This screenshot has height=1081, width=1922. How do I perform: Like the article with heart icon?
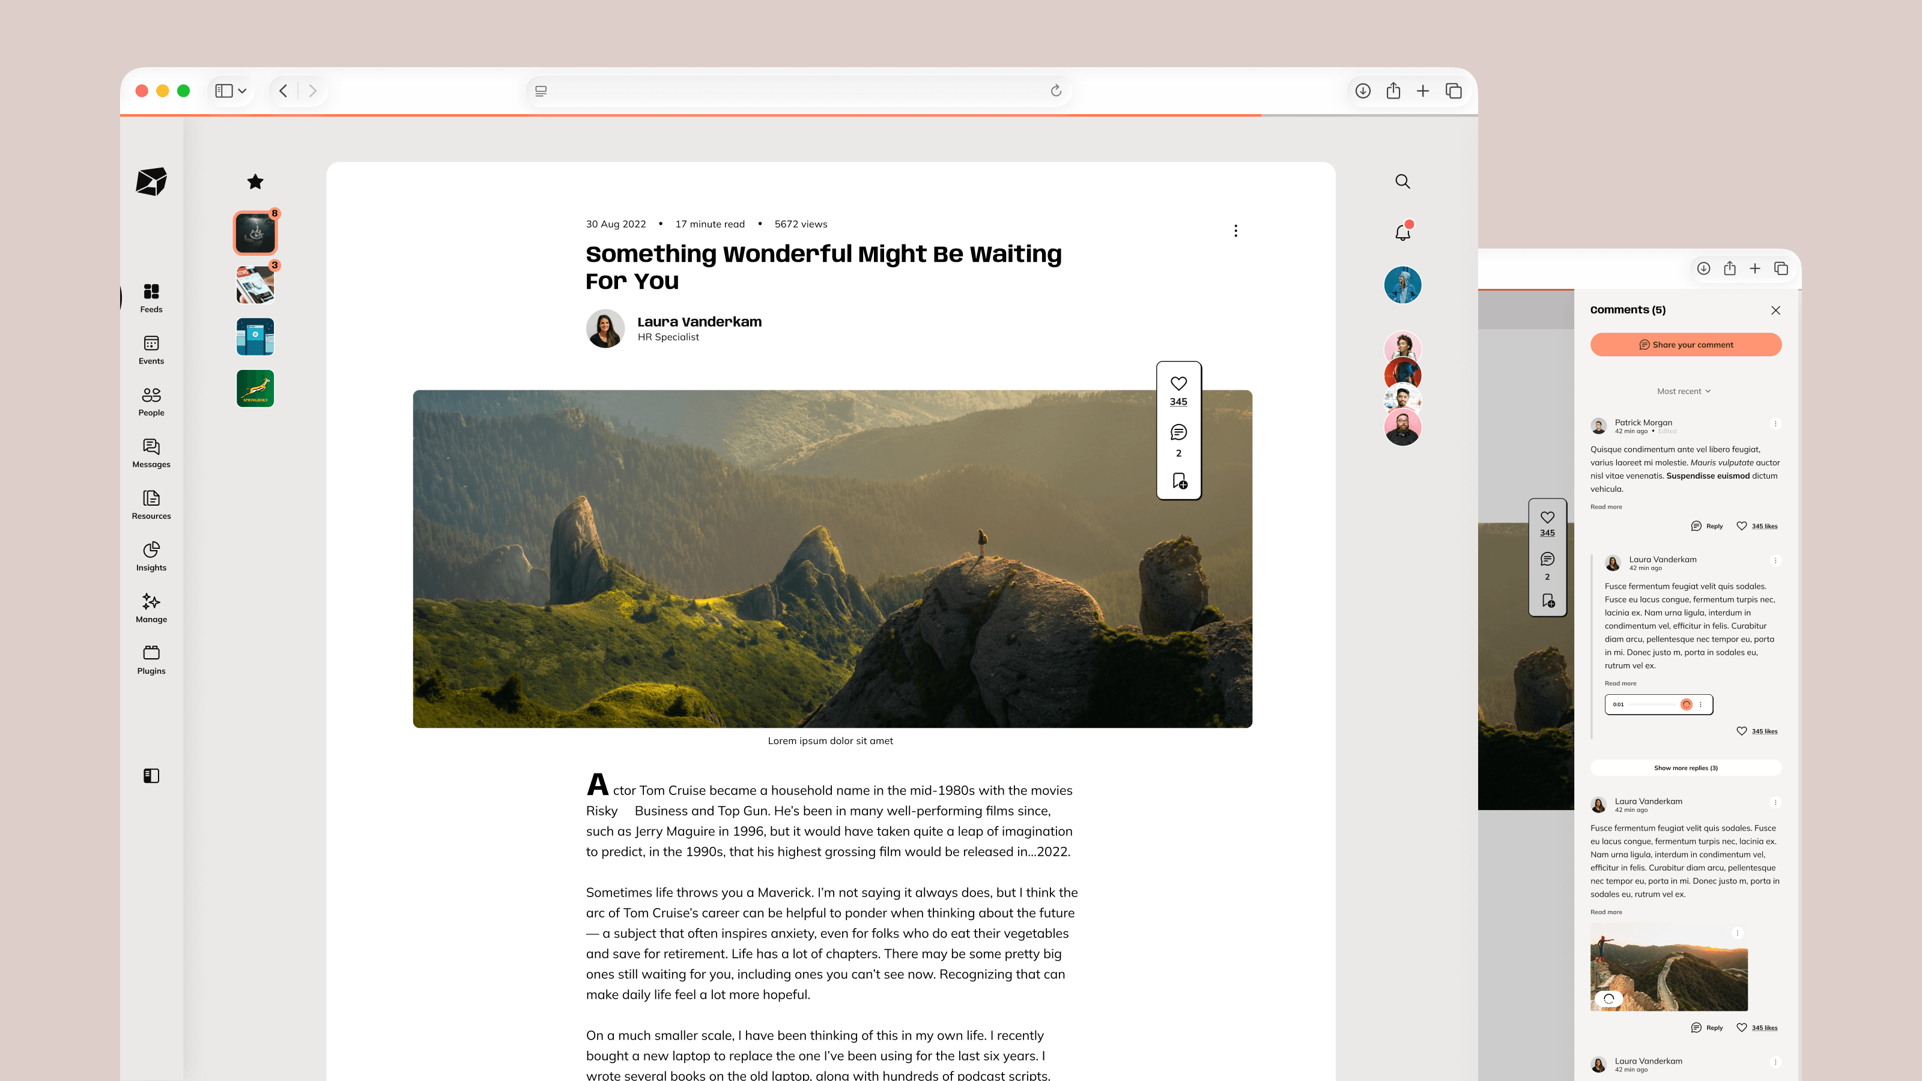pos(1179,384)
